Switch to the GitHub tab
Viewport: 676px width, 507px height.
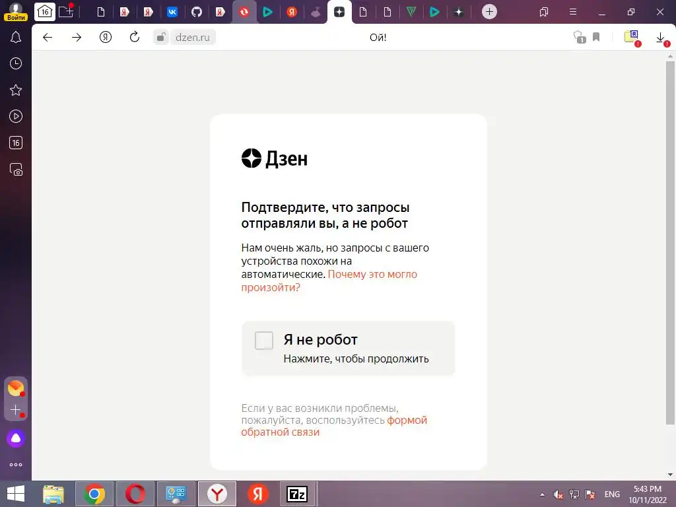pyautogui.click(x=197, y=12)
